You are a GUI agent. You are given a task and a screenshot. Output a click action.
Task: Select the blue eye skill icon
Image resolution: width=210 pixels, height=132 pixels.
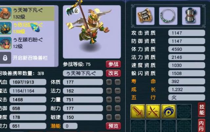[168, 111]
